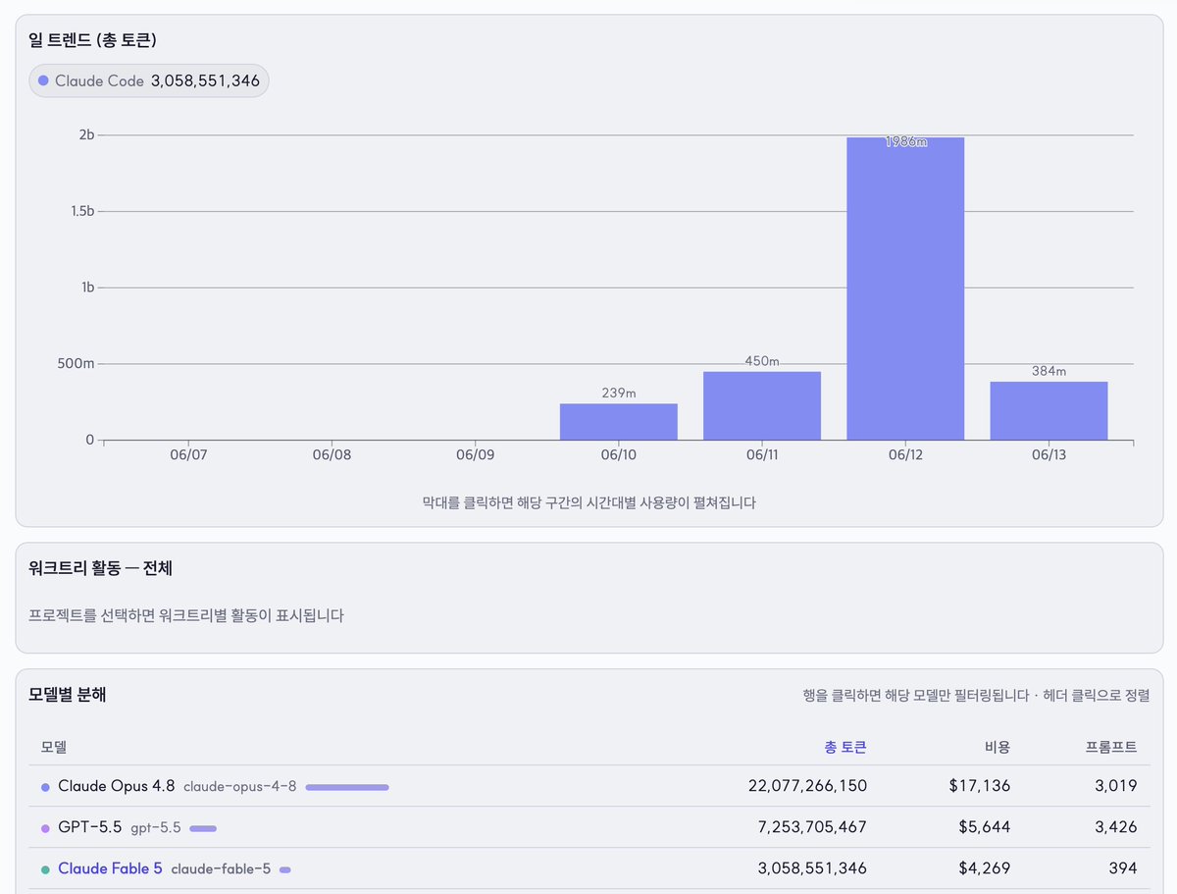The image size is (1177, 894).
Task: Click the 워크트리 활동 — 전체 heading
Action: point(101,568)
